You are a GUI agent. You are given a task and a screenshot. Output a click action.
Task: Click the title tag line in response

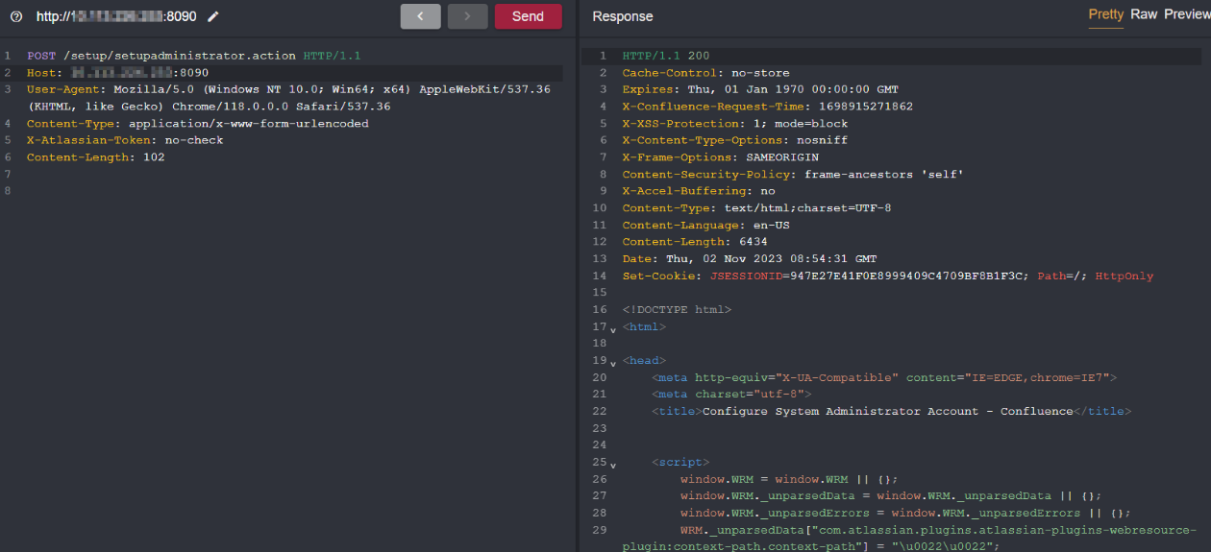point(891,411)
